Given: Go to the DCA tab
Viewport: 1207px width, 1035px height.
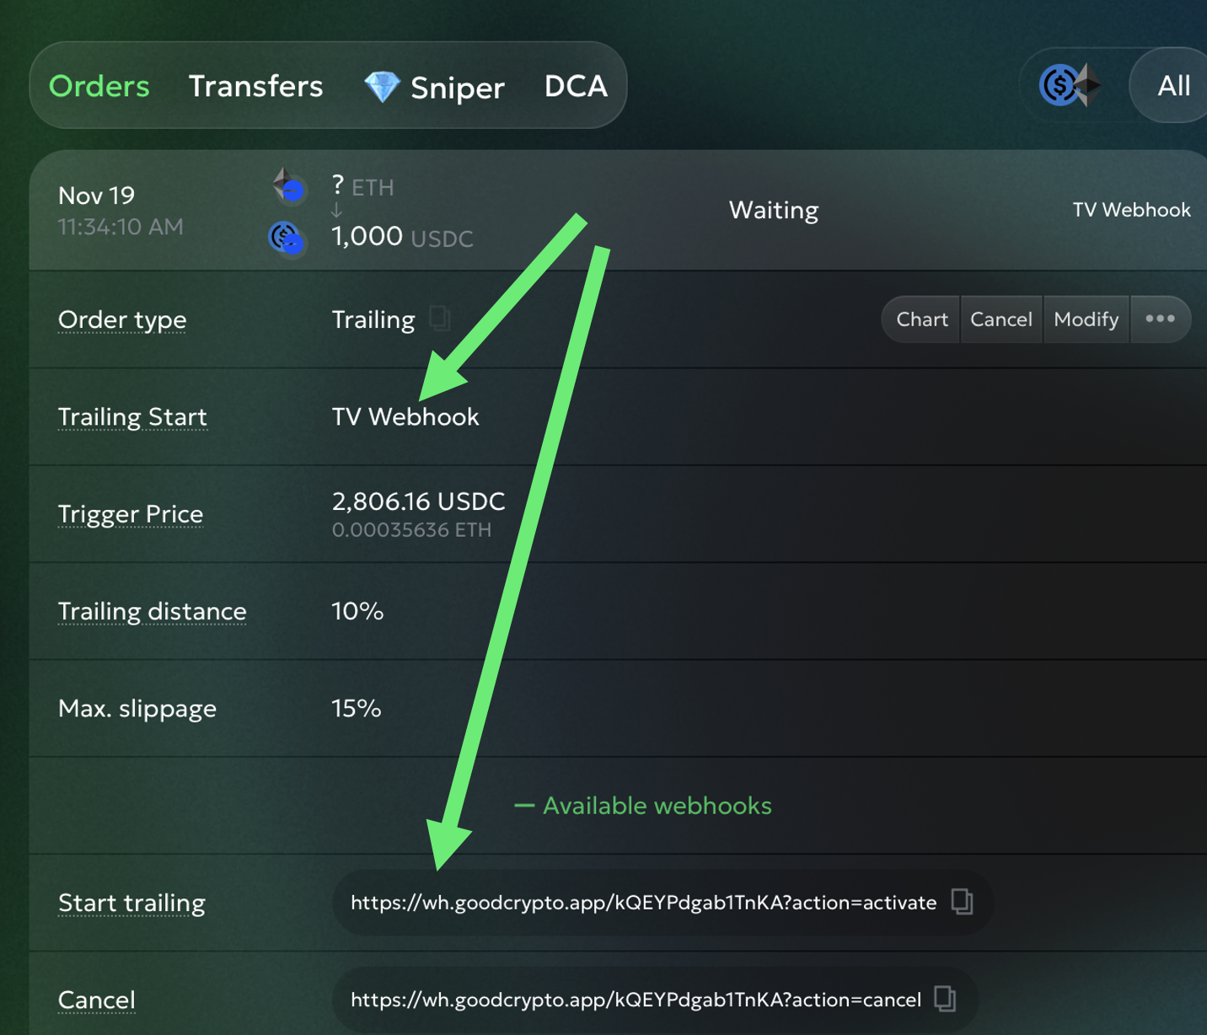Looking at the screenshot, I should click(576, 86).
